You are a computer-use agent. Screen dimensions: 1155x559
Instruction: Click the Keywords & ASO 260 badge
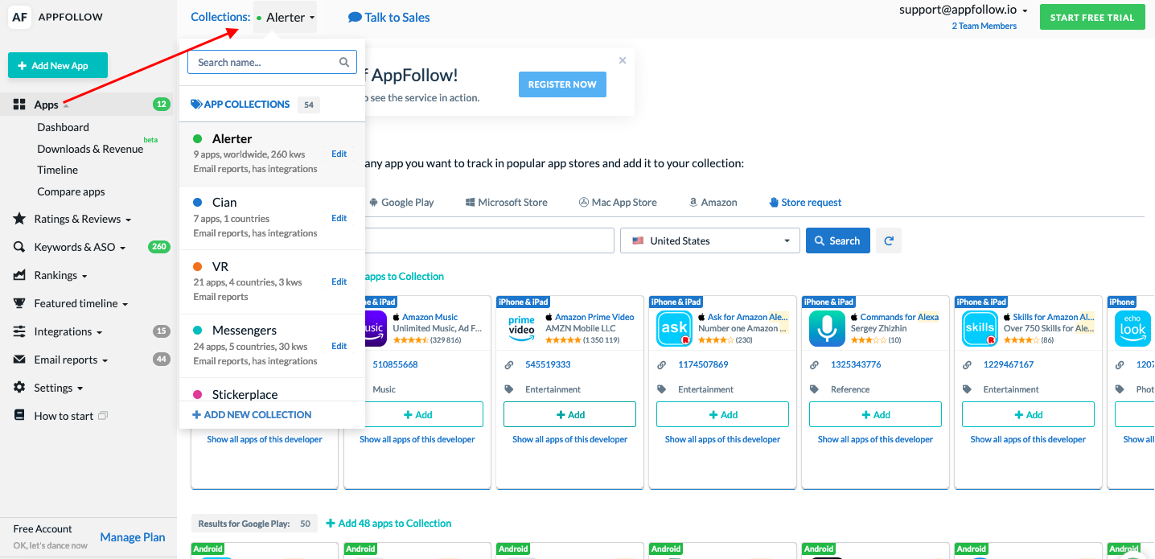pos(159,247)
